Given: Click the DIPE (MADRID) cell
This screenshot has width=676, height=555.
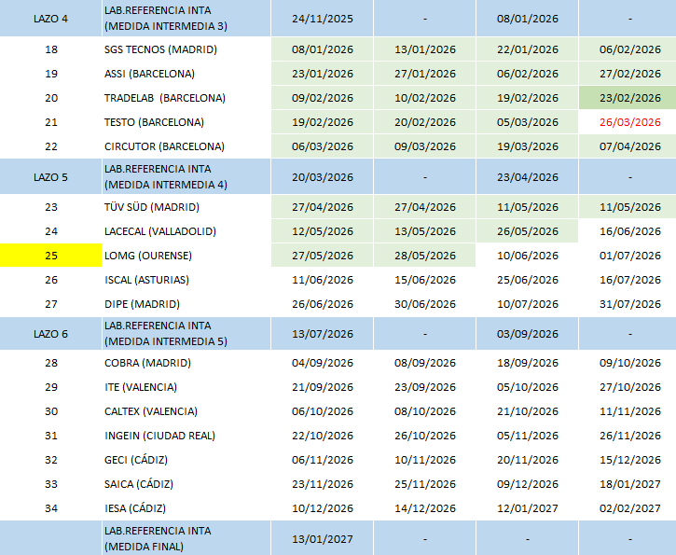Looking at the screenshot, I should coord(186,303).
